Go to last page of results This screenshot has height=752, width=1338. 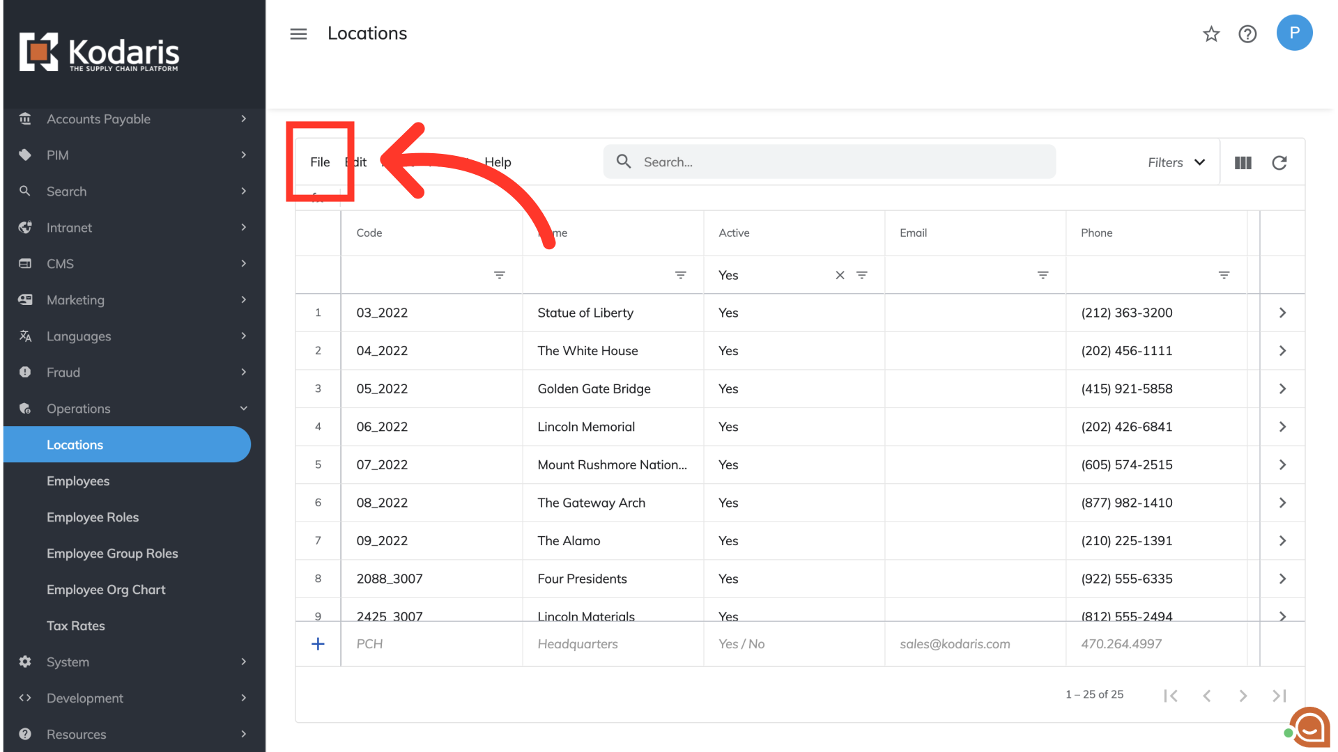click(x=1279, y=696)
